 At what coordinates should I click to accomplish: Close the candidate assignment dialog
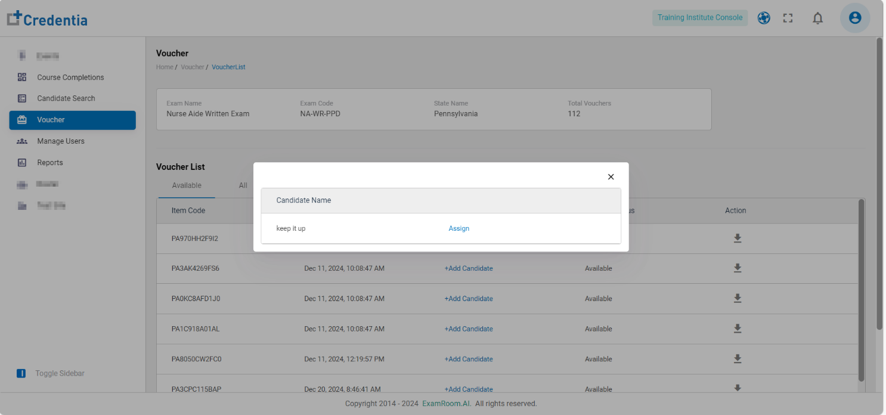coord(611,177)
